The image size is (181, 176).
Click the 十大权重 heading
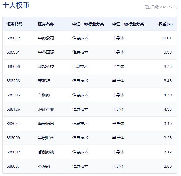[x=16, y=5]
